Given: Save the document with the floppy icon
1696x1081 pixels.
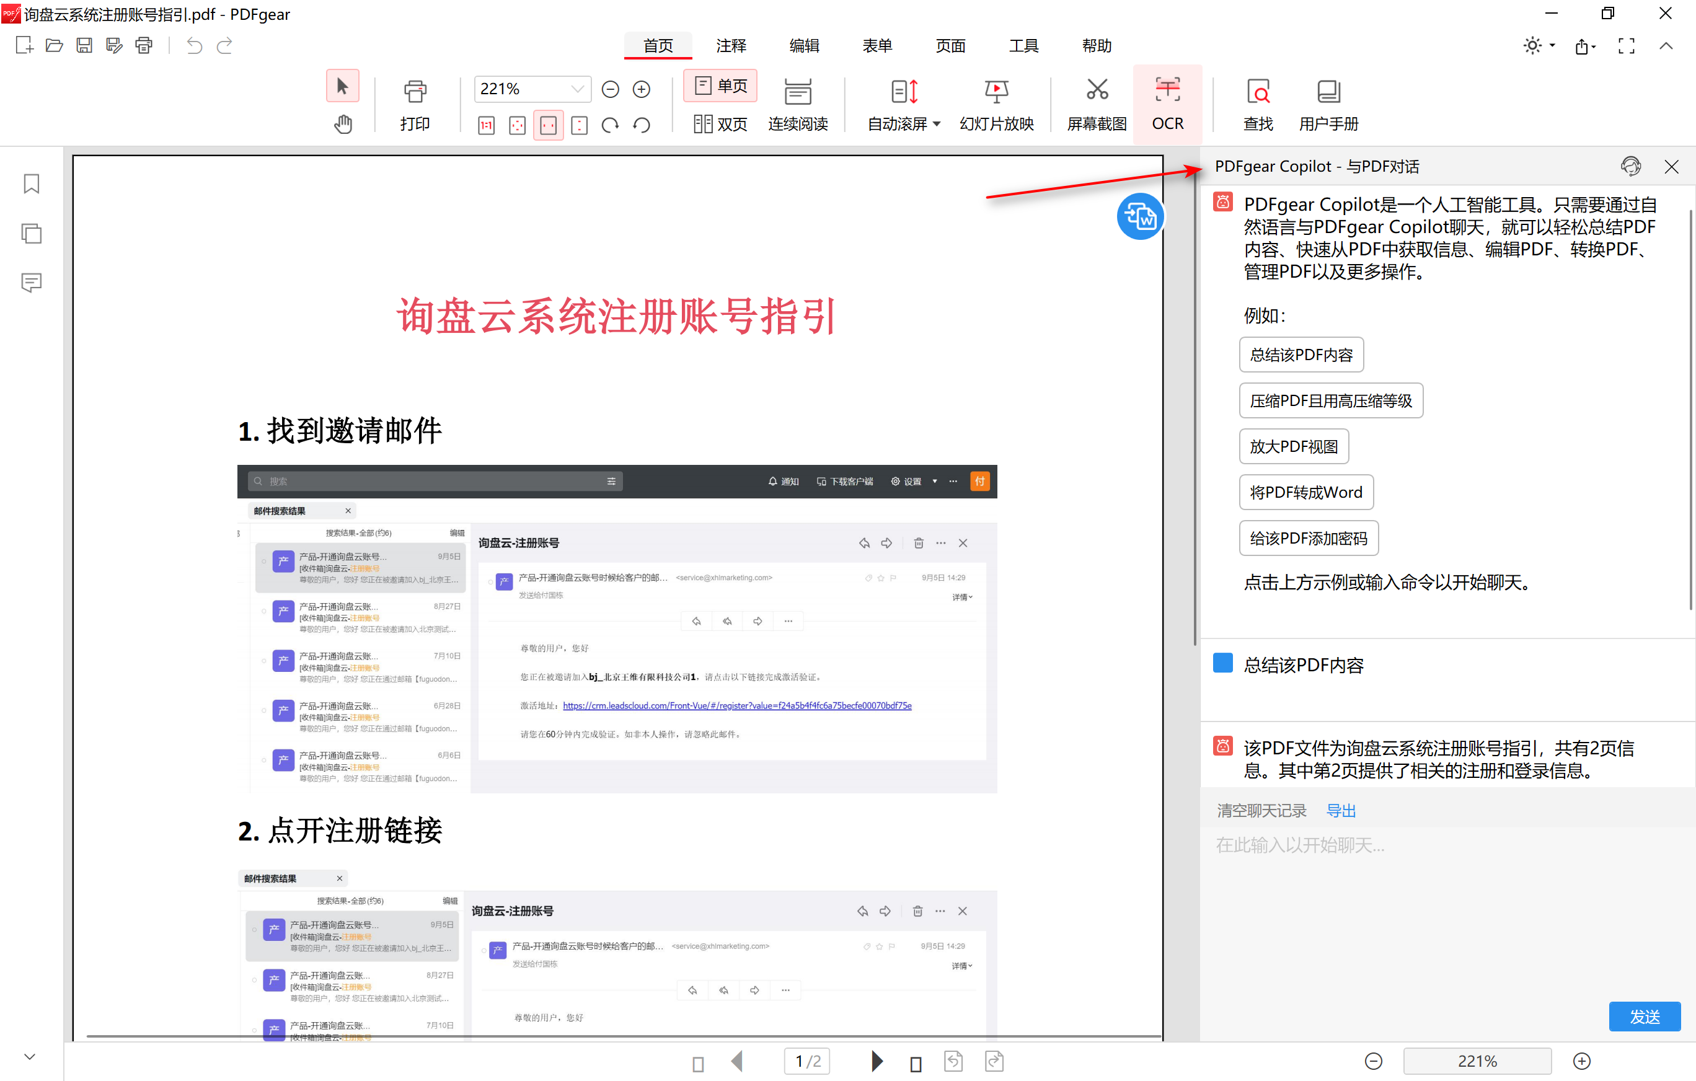Looking at the screenshot, I should click(x=84, y=46).
